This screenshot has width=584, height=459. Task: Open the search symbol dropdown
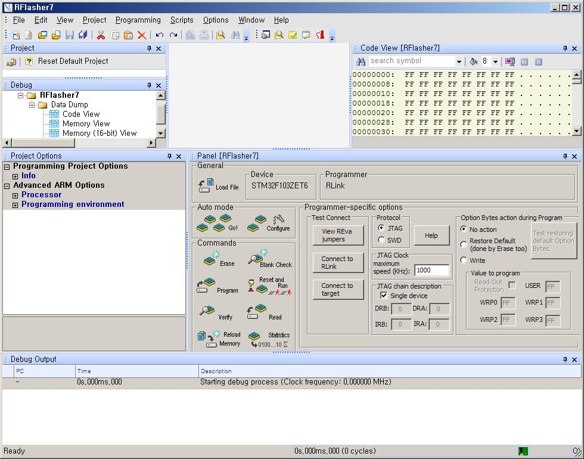[459, 61]
